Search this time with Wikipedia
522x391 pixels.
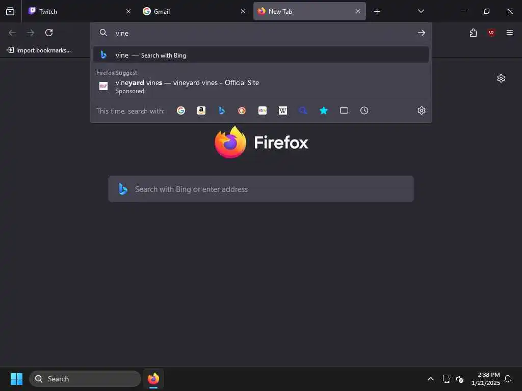click(282, 110)
